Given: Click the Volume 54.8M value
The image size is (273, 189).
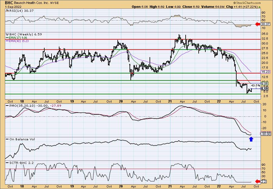Looking at the screenshot, I should [212, 7].
